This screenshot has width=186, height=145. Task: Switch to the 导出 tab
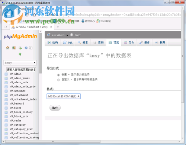coord(114,42)
